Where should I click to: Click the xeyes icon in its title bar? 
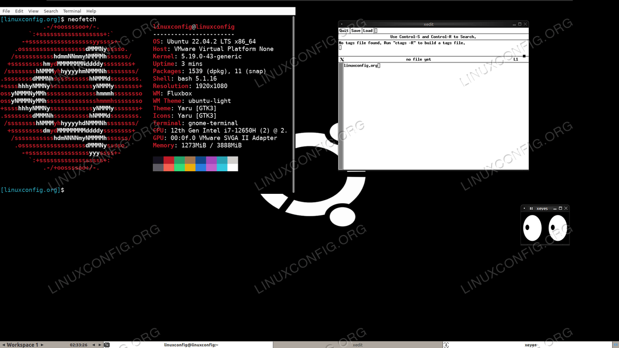point(531,208)
